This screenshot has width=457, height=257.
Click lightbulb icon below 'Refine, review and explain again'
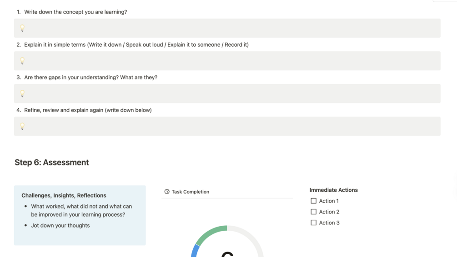click(22, 126)
